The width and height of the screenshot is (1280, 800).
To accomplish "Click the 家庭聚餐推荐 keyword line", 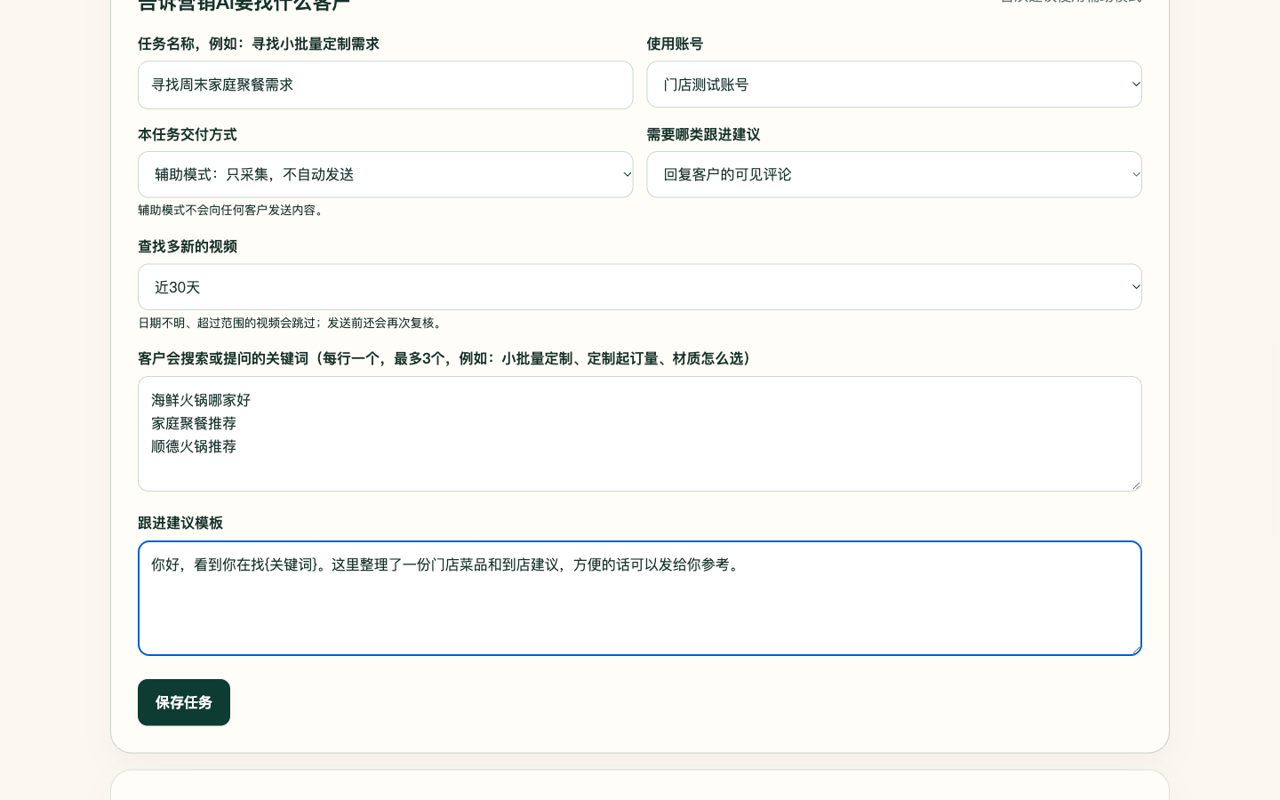I will pos(194,423).
